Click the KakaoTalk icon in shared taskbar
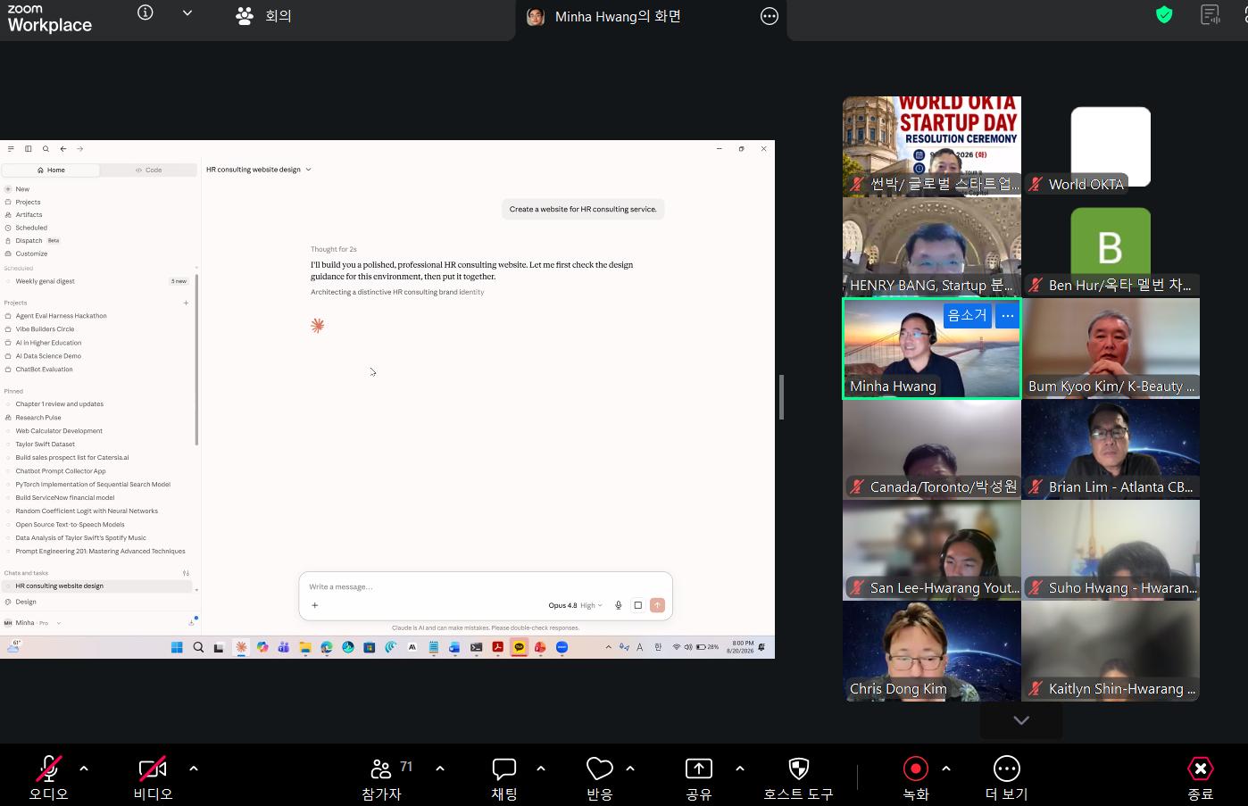Image resolution: width=1248 pixels, height=806 pixels. click(519, 647)
